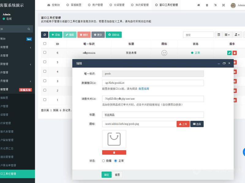The height and width of the screenshot is (183, 245).
Task: Select the 窗口工具栏管理 tab
Action: click(166, 5)
